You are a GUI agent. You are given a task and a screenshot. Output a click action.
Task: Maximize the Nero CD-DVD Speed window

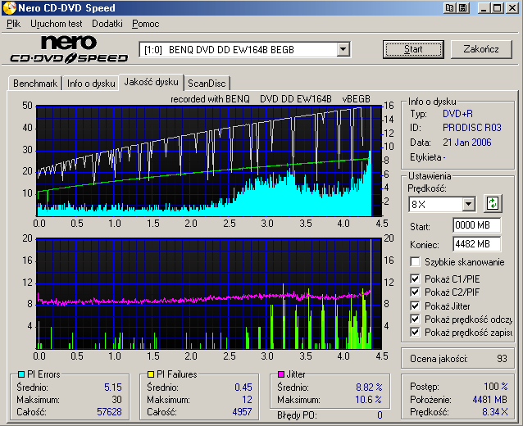pyautogui.click(x=497, y=8)
